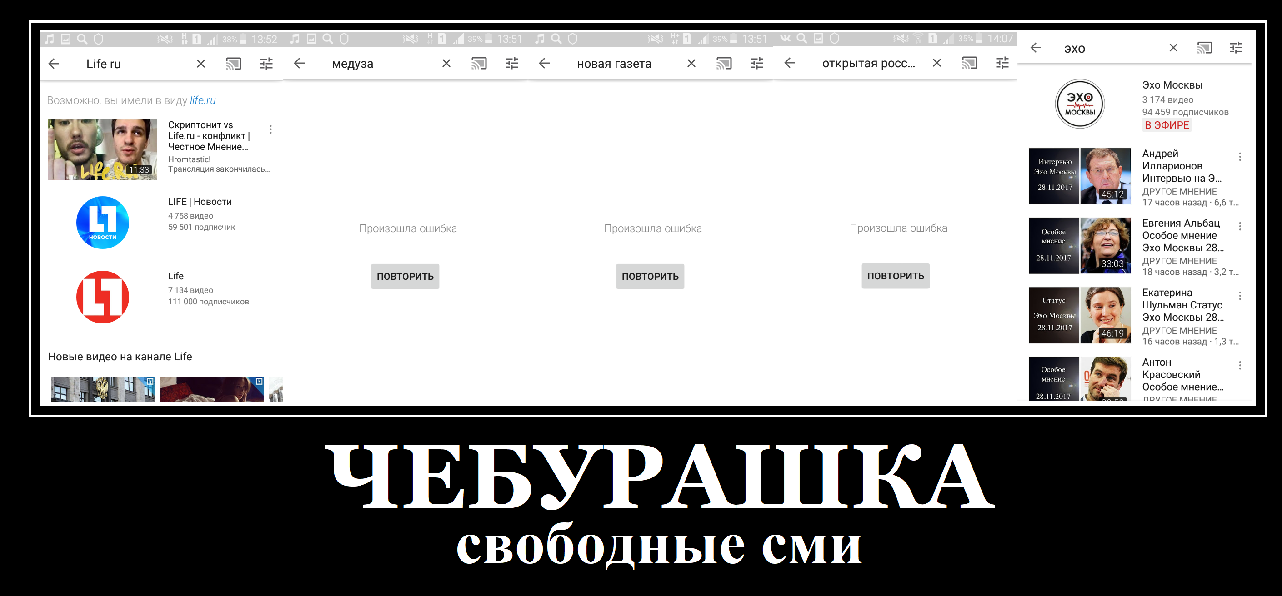Tap cast icon in Life ru screen
This screenshot has width=1282, height=596.
point(233,64)
